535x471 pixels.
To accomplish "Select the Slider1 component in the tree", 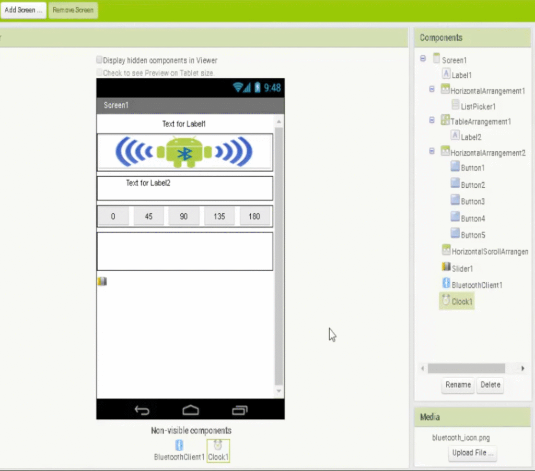I will pos(462,268).
